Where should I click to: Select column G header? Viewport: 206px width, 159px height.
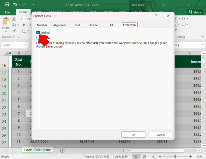(190, 53)
